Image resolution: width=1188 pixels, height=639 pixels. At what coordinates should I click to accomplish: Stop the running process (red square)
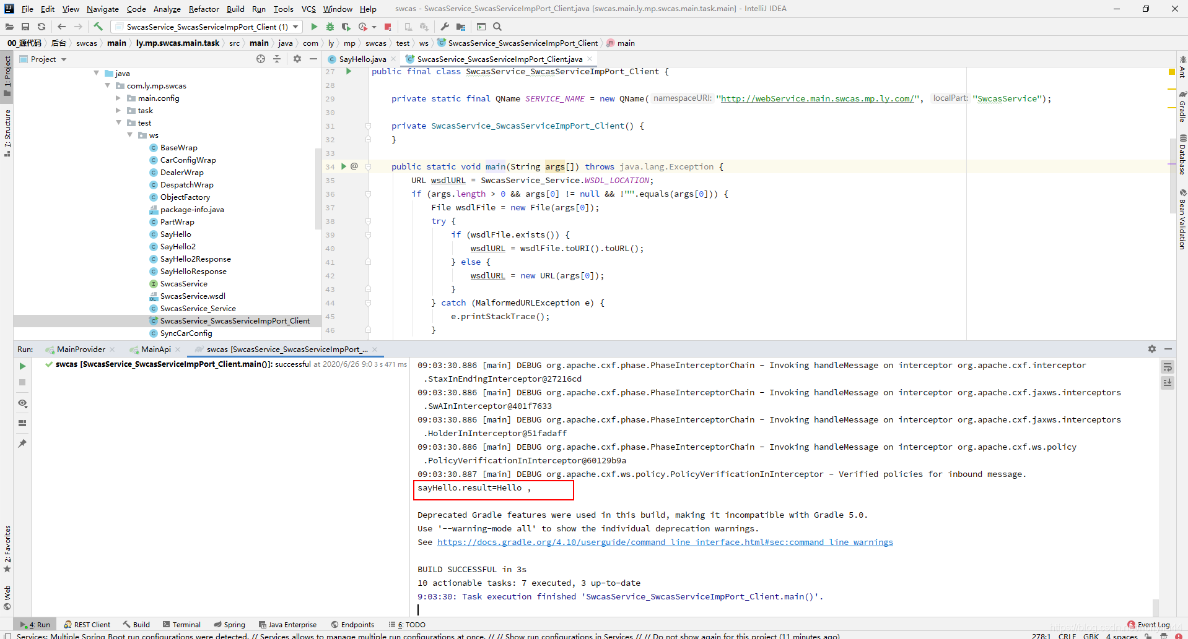tap(388, 27)
